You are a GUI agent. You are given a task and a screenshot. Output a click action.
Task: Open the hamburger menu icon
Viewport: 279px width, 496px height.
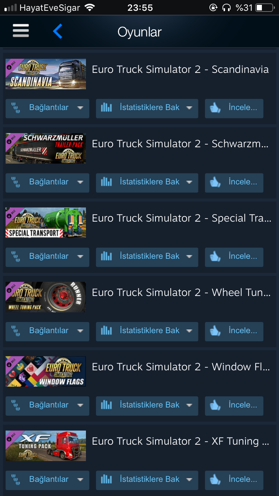21,31
